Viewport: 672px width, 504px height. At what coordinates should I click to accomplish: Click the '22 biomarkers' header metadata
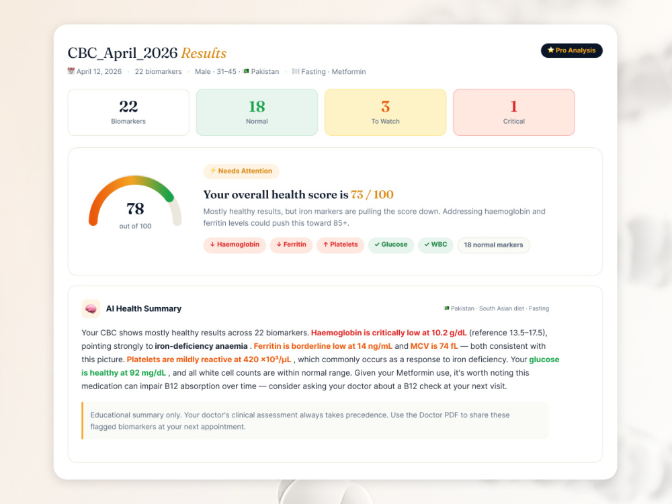click(x=158, y=72)
